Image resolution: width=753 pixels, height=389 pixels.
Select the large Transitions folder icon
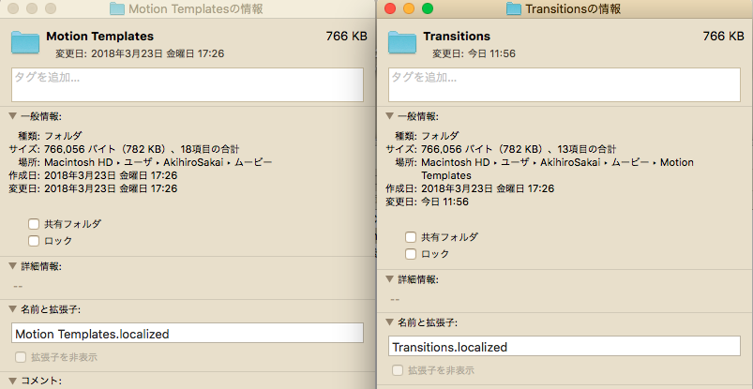(x=402, y=43)
